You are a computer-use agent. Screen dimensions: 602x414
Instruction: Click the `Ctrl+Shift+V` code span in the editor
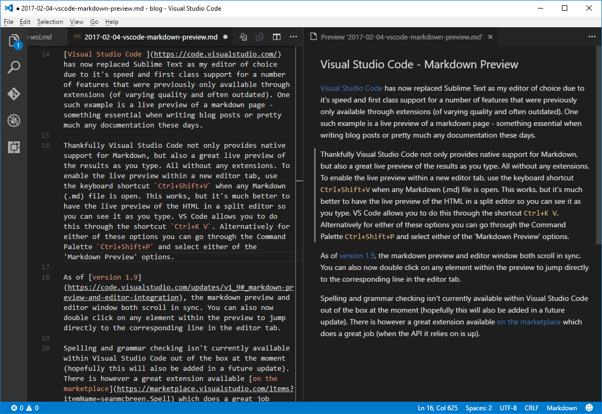coord(182,186)
